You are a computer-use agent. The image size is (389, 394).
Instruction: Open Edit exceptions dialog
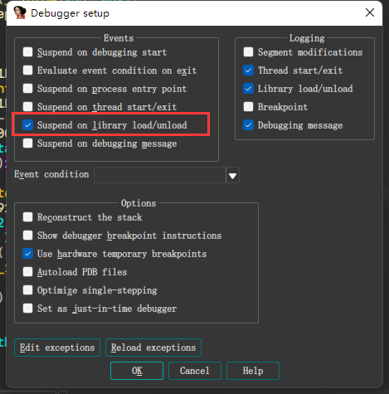coord(57,348)
